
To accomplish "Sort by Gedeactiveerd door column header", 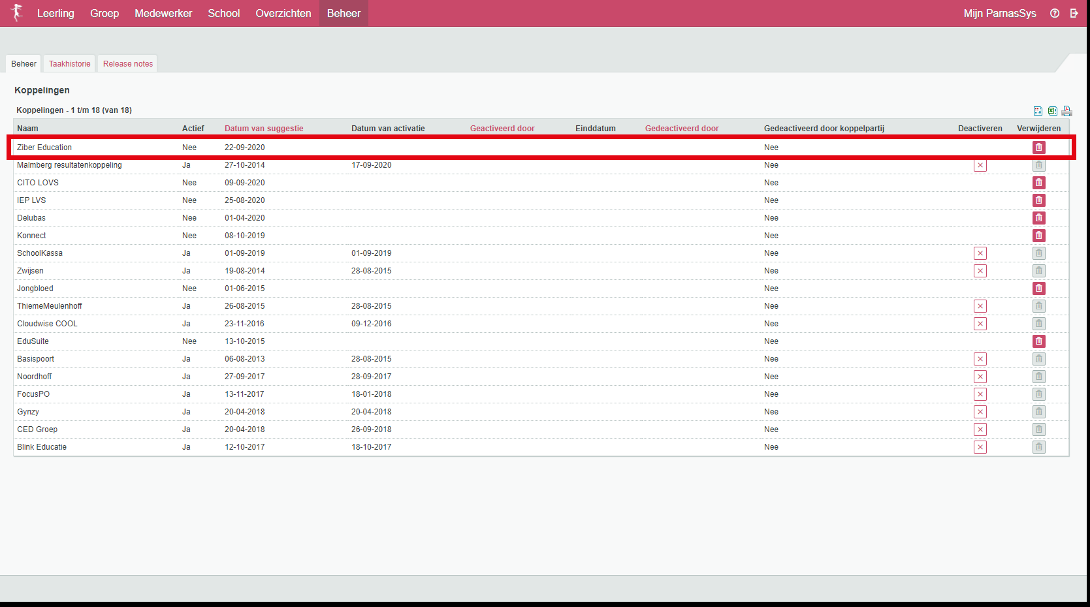I will [681, 129].
